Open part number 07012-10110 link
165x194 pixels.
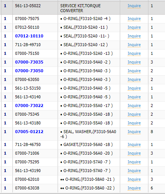pyautogui.click(x=29, y=36)
